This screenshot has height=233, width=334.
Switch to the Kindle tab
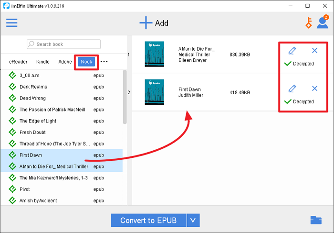coord(43,62)
